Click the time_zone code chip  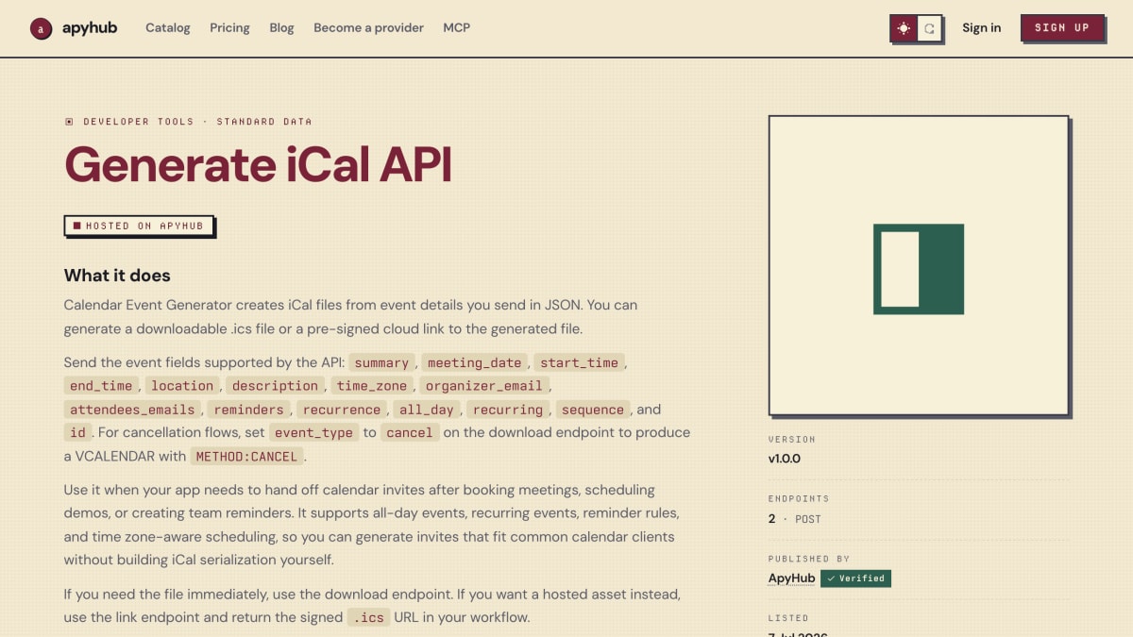372,386
